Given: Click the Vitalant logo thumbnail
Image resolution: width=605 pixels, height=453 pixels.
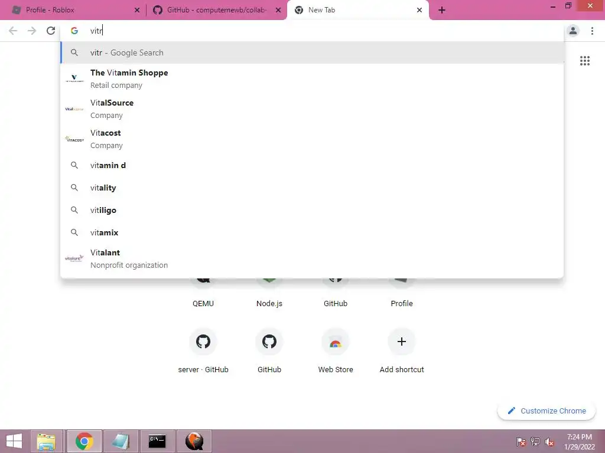Looking at the screenshot, I should point(74,258).
